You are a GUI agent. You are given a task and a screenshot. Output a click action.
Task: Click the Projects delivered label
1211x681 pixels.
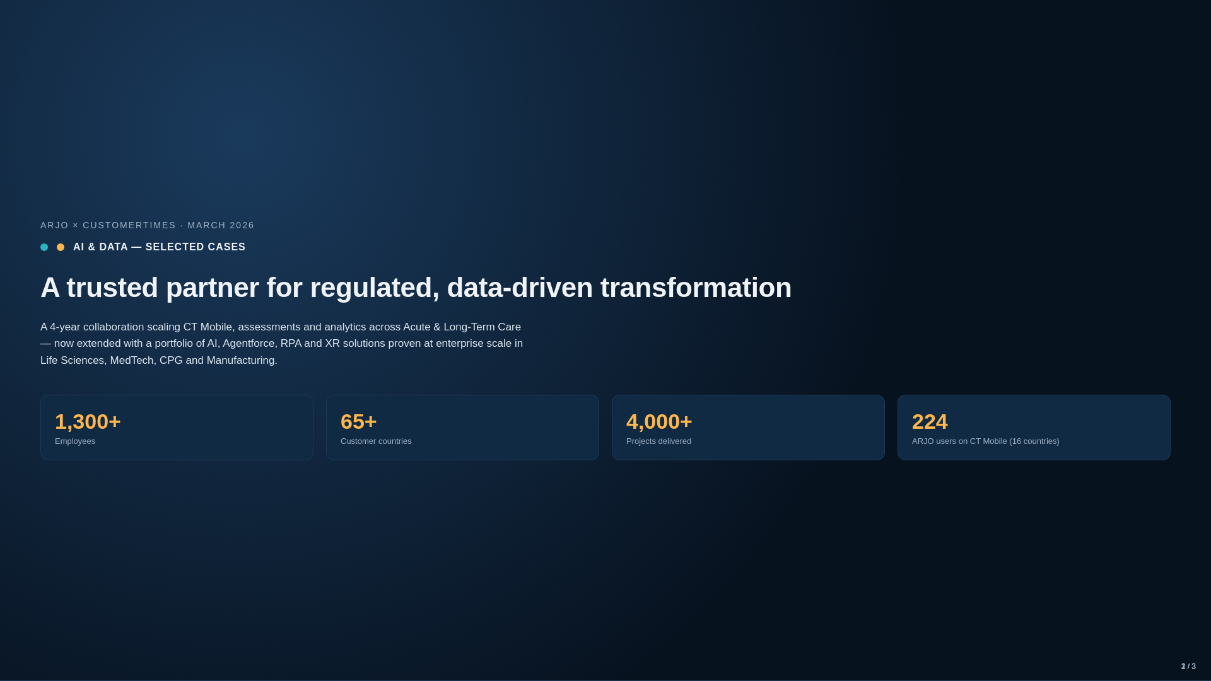tap(658, 441)
